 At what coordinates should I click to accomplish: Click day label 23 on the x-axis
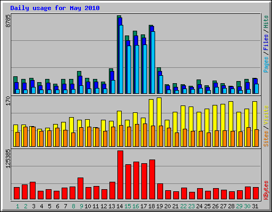coord(191,206)
